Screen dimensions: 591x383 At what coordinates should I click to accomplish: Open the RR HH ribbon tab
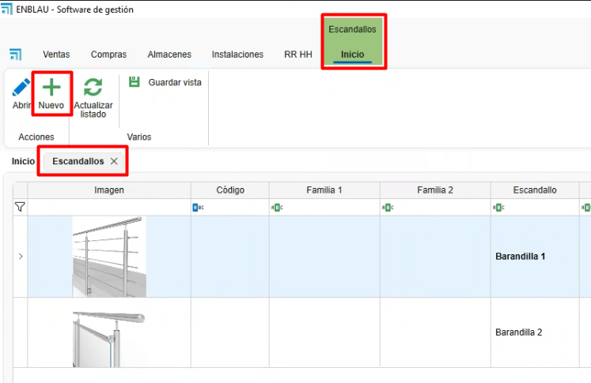coord(297,54)
